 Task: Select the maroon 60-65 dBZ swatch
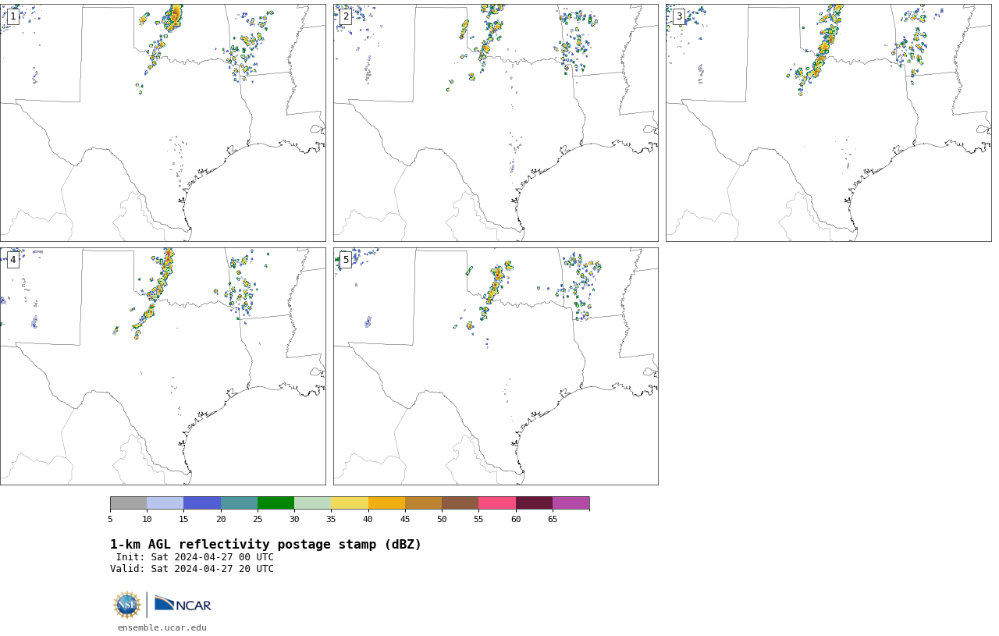[x=534, y=503]
